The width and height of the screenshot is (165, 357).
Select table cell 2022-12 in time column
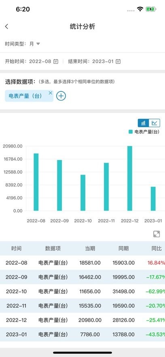coord(17,320)
